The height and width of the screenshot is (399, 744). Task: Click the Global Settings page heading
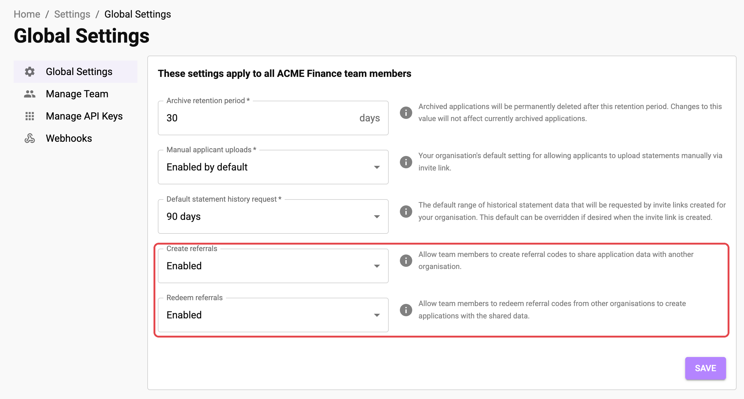point(82,36)
